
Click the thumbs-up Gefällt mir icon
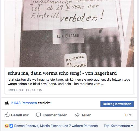click(7, 115)
